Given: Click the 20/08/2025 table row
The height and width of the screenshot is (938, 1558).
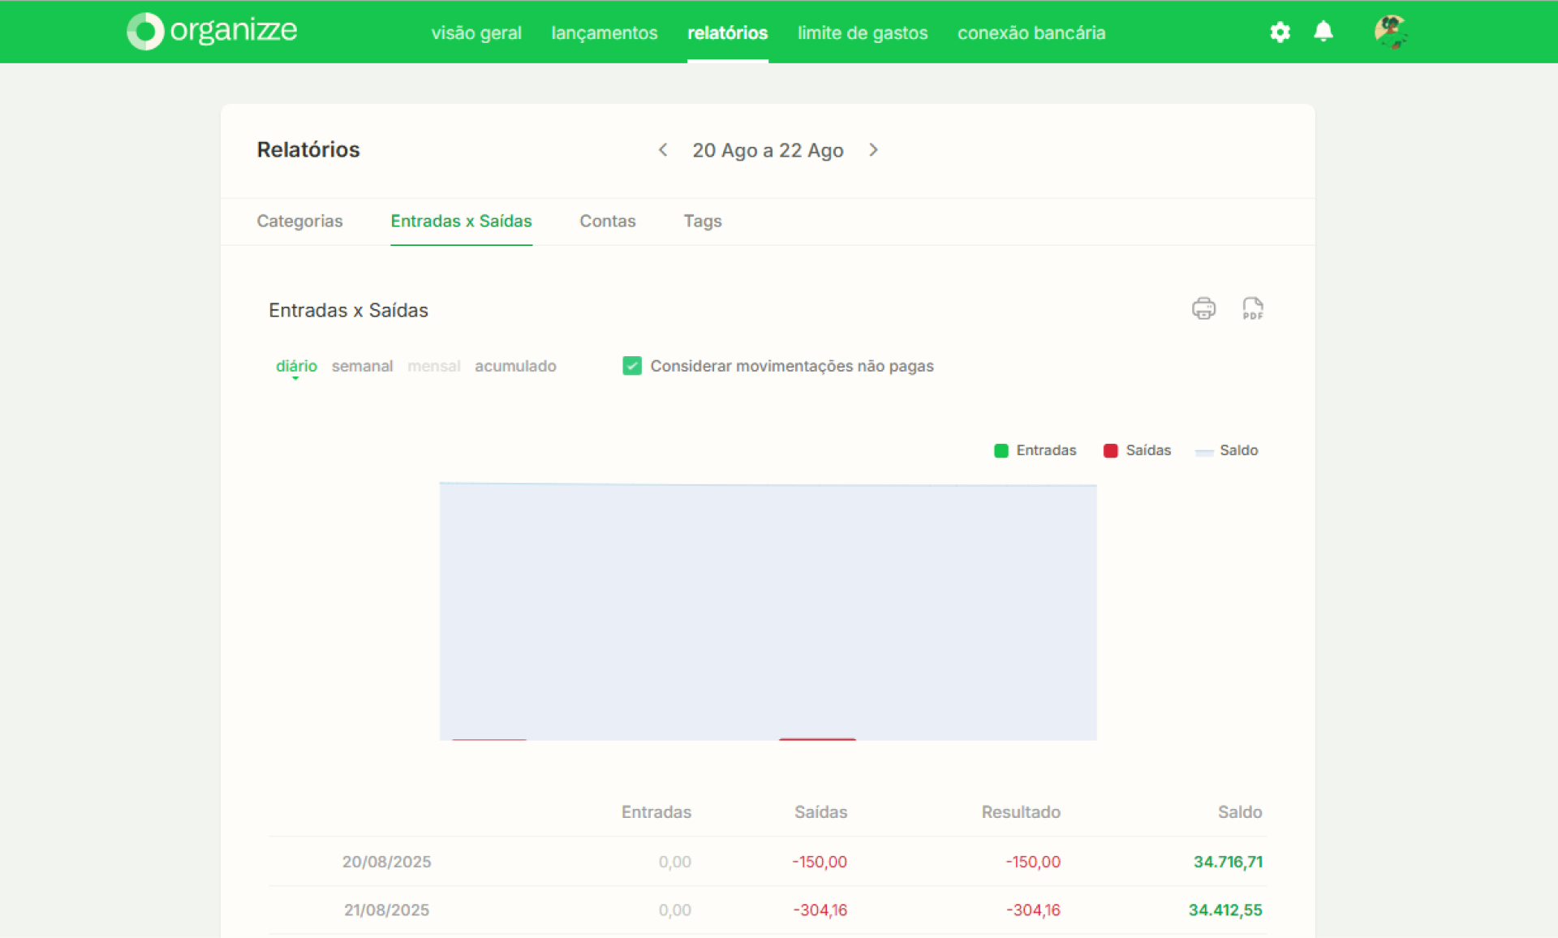Looking at the screenshot, I should (768, 862).
